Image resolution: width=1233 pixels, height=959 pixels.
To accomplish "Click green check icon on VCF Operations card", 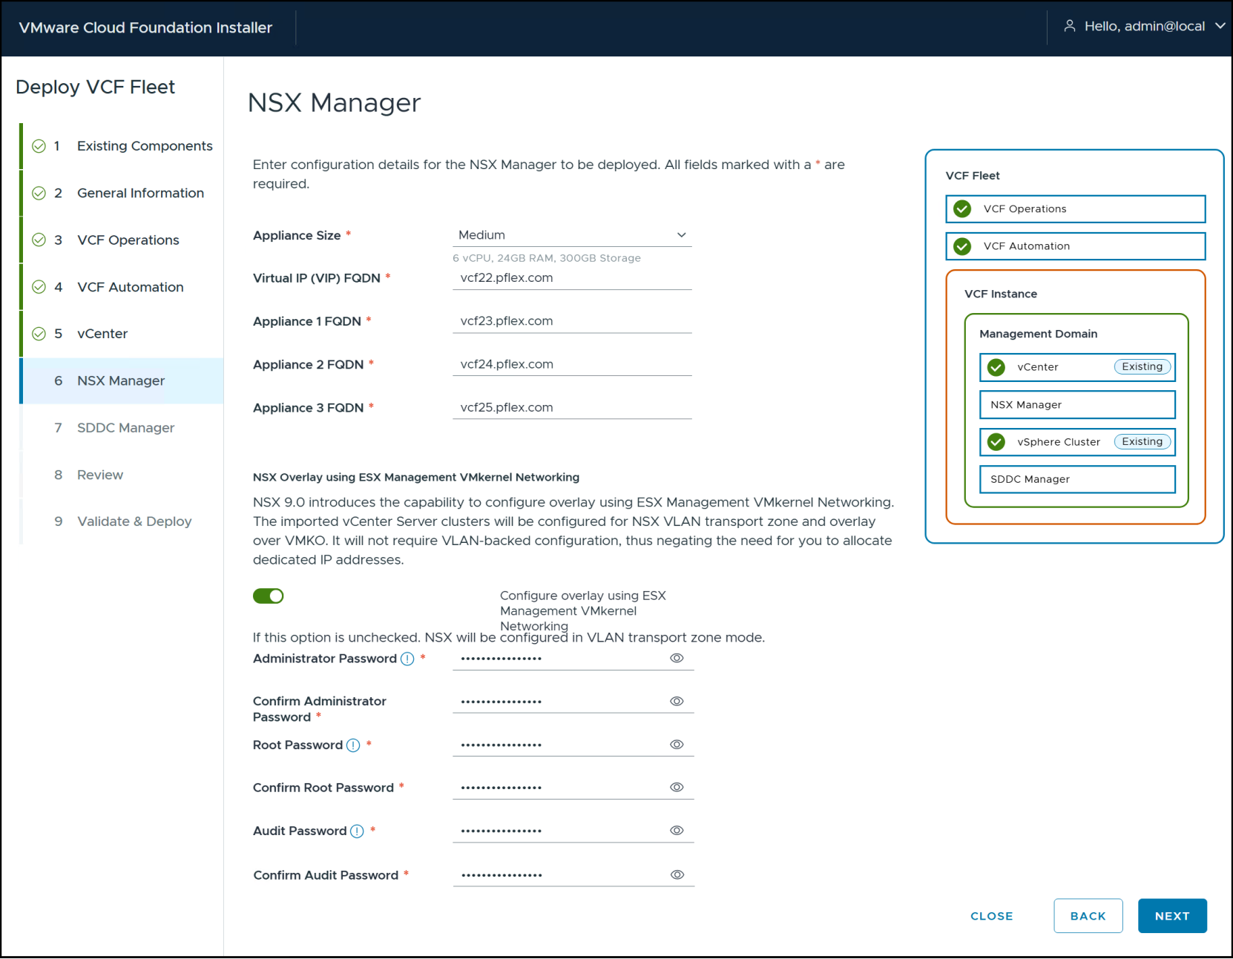I will coord(962,209).
